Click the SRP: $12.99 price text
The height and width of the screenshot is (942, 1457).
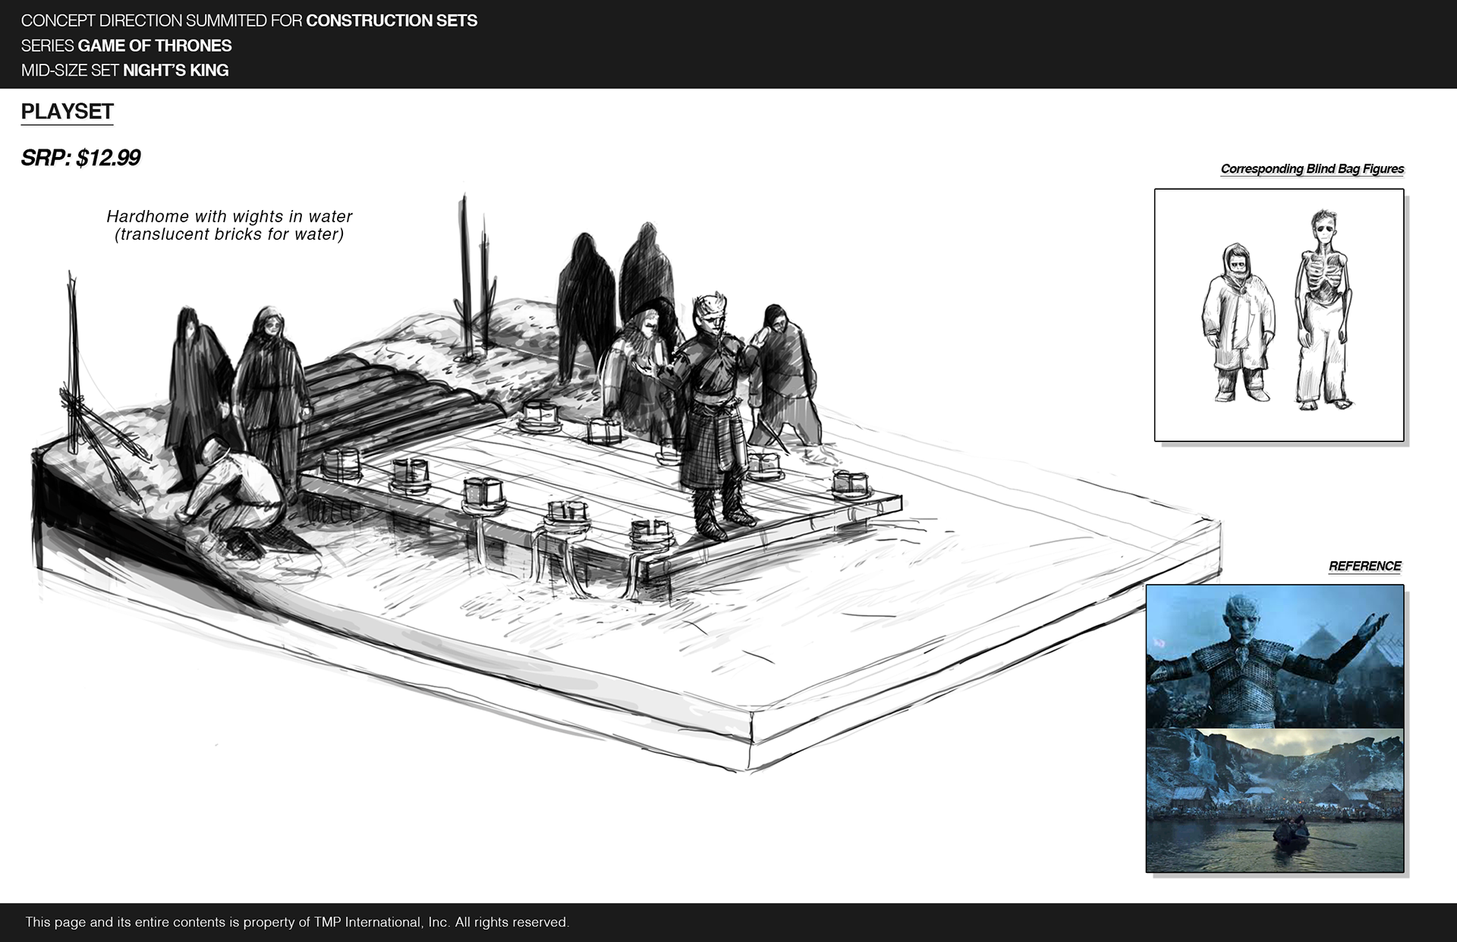80,158
